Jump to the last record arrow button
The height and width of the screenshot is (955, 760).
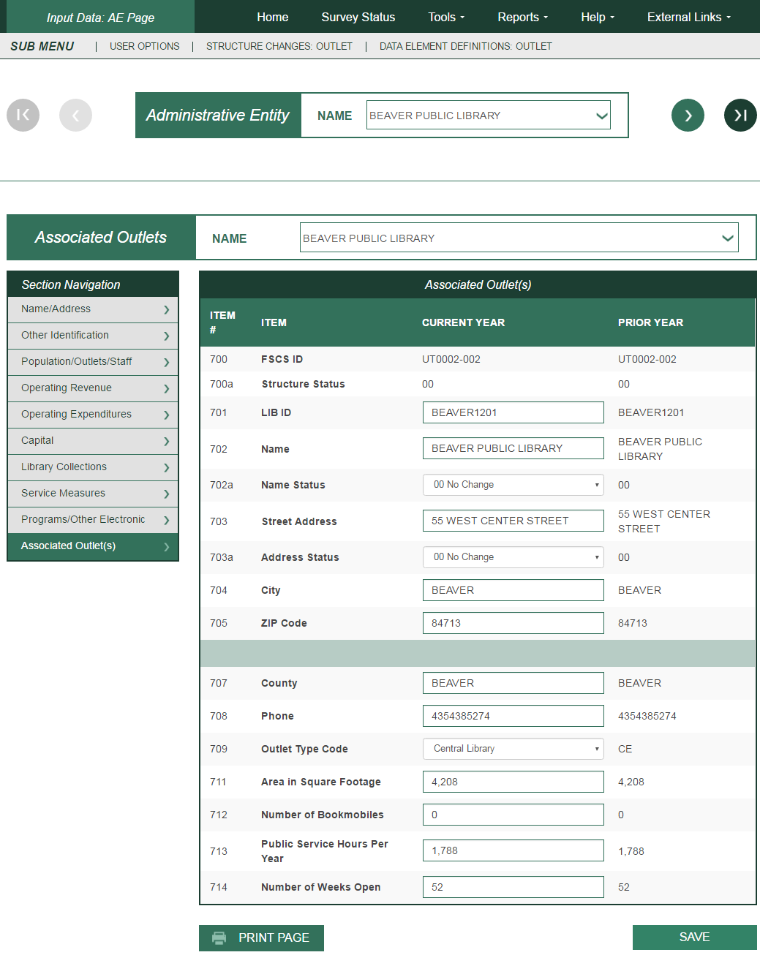740,115
